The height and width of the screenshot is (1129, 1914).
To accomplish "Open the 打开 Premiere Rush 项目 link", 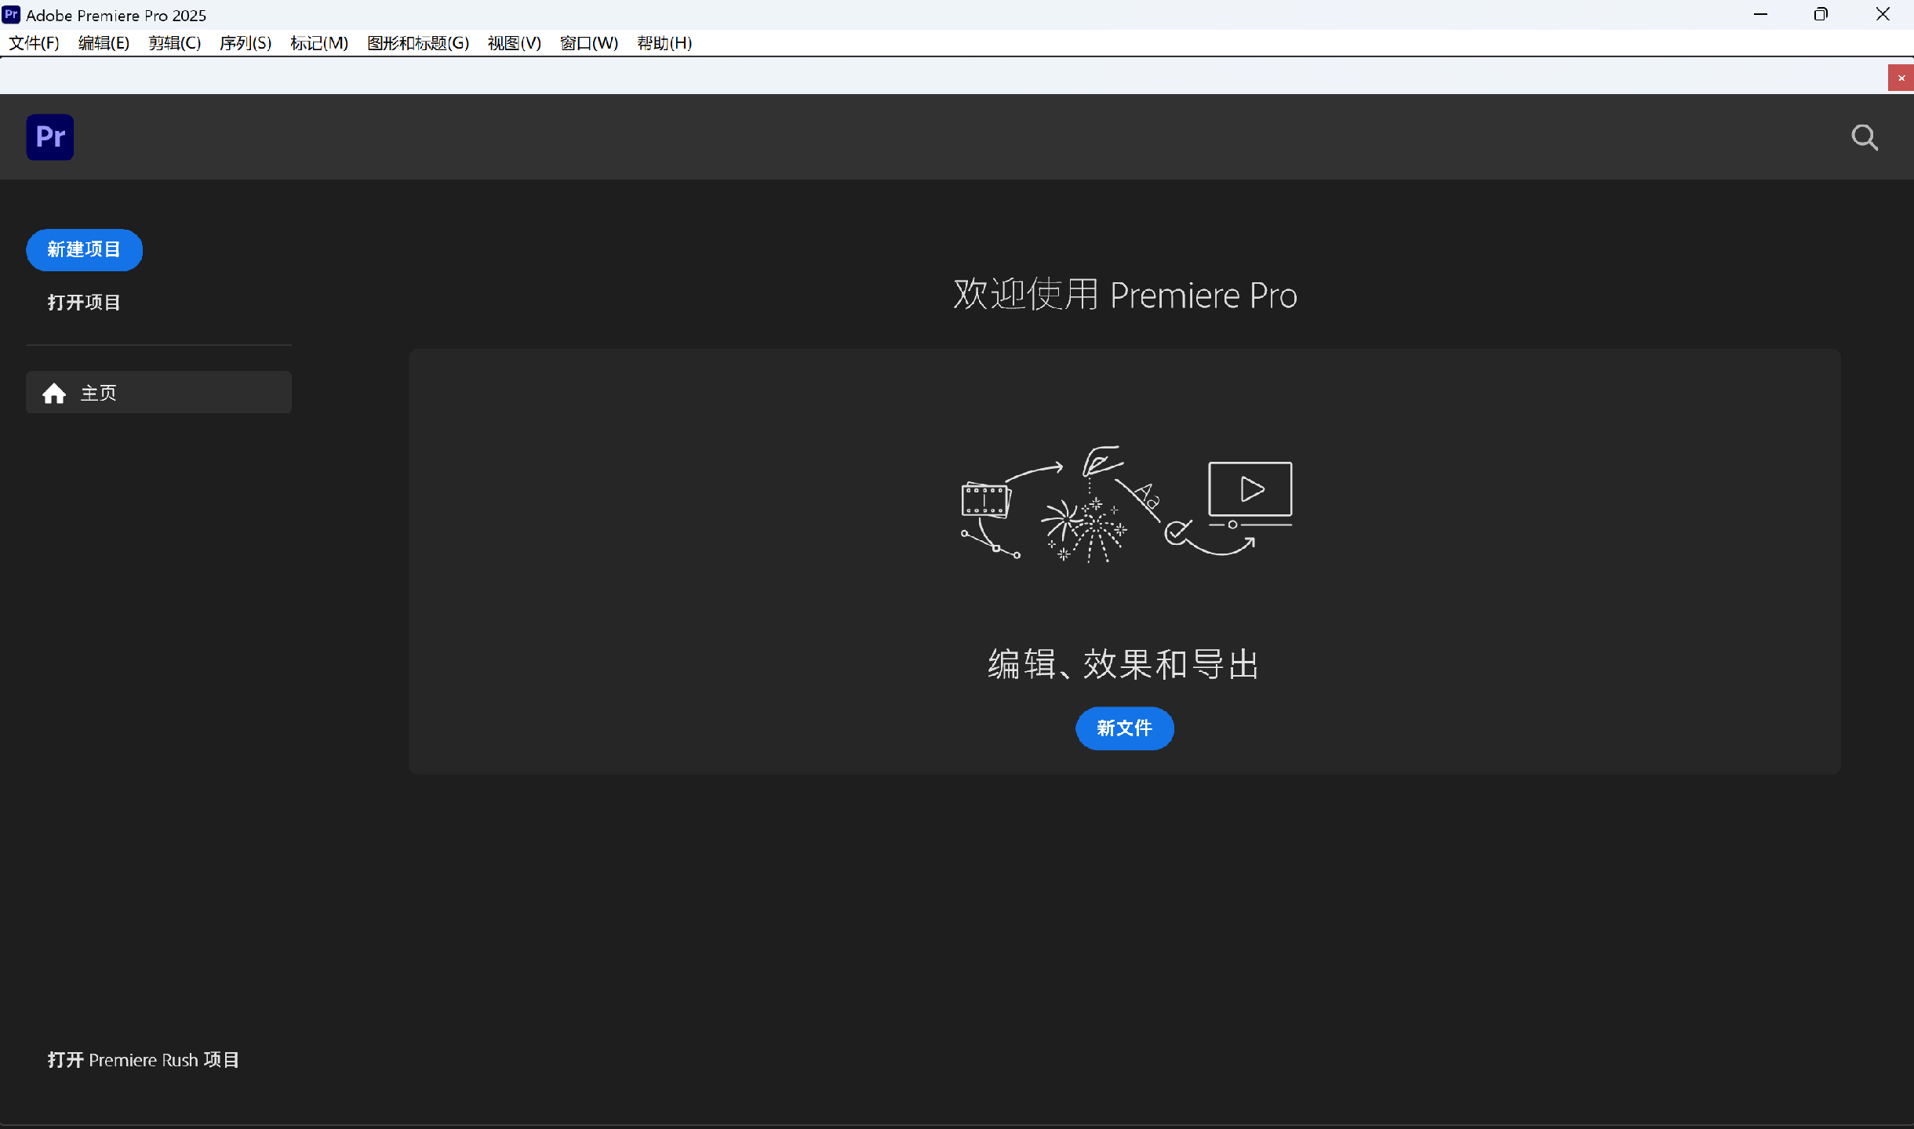I will 144,1060.
